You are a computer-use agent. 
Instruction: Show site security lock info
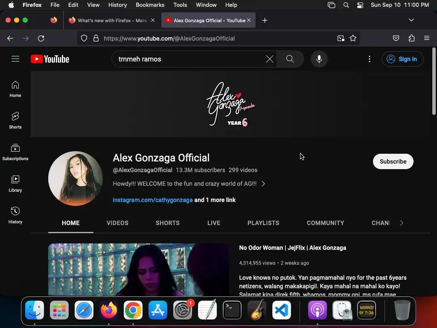coord(96,38)
